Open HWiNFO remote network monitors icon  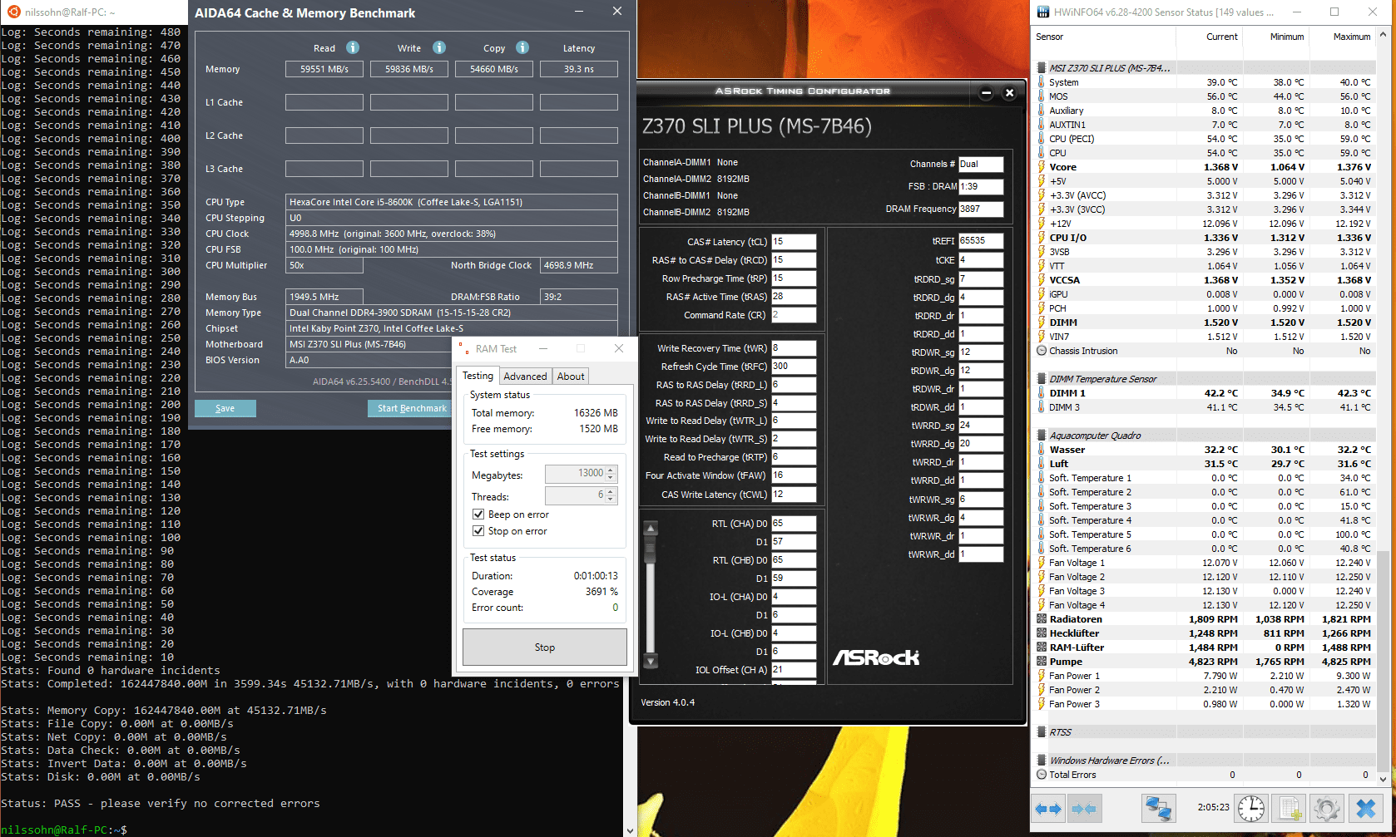tap(1158, 809)
